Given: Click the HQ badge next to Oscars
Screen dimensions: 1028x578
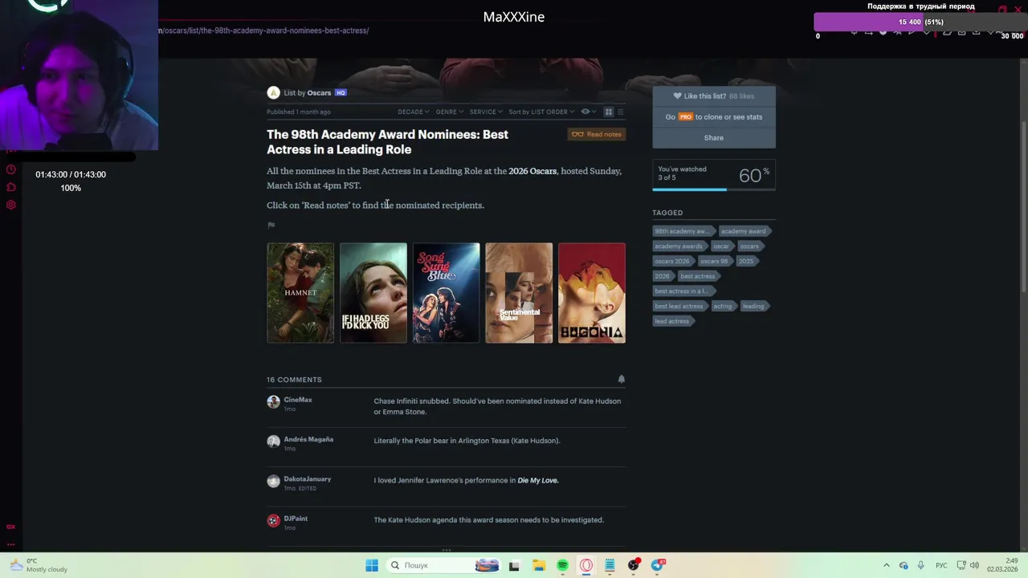Looking at the screenshot, I should tap(341, 93).
